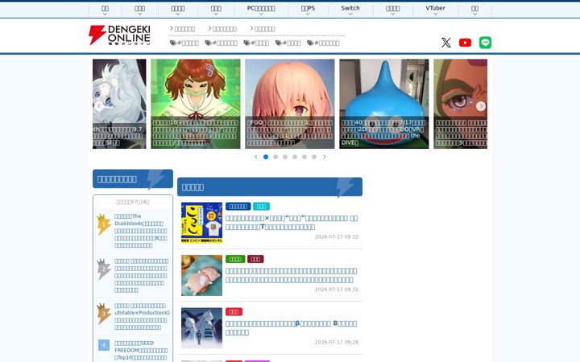The height and width of the screenshot is (362, 580).
Task: Open the PS navigation menu item
Action: (x=308, y=8)
